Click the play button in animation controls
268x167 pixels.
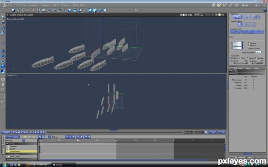22,132
